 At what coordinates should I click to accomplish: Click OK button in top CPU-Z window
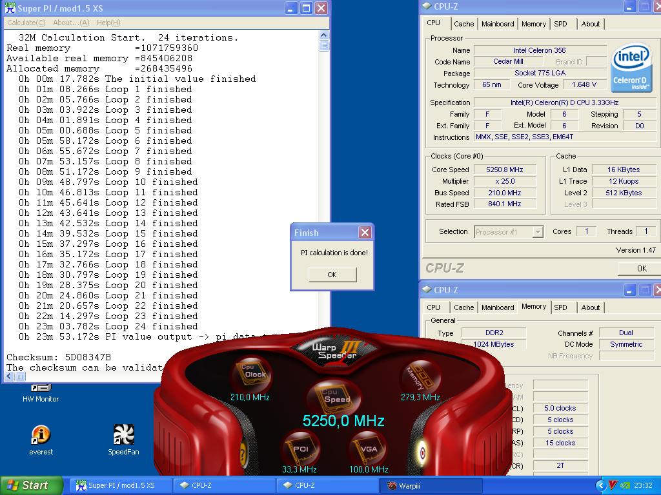click(639, 269)
